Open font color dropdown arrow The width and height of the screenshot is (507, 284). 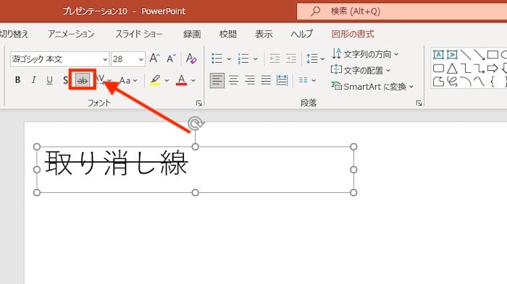[x=193, y=80]
